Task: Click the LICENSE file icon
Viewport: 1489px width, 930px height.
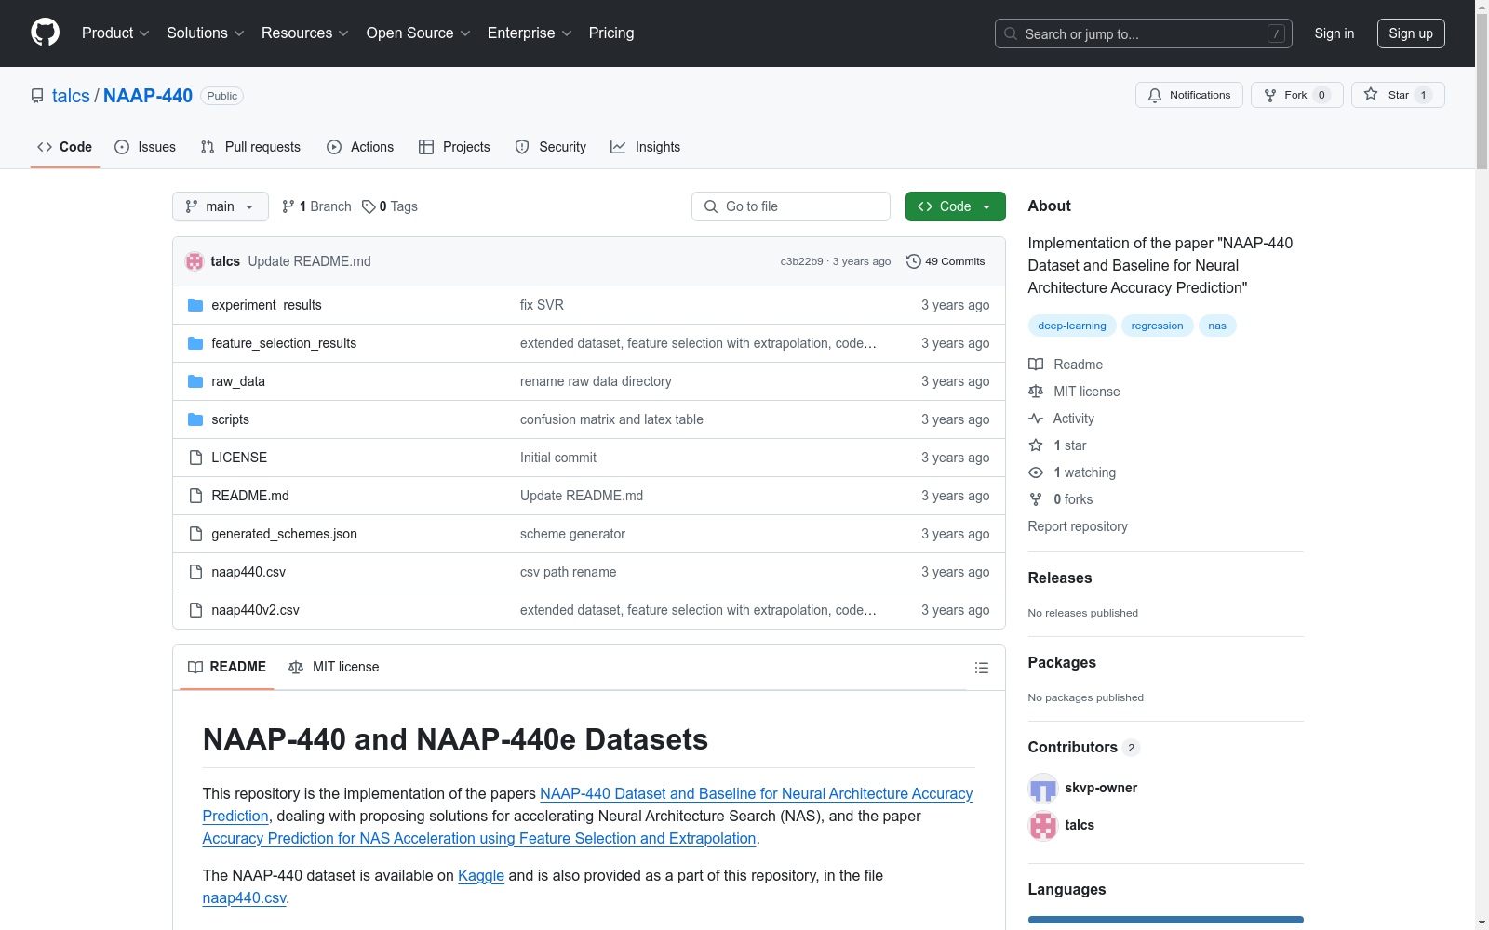Action: point(195,458)
